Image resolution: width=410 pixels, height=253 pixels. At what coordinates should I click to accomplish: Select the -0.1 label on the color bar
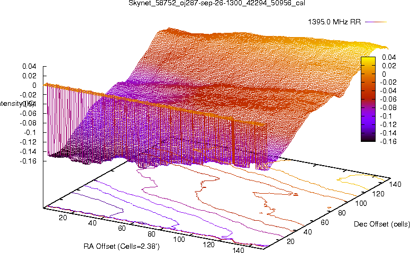(x=386, y=116)
